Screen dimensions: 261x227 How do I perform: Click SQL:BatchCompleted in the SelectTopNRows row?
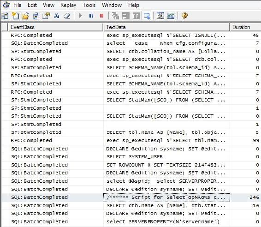pyautogui.click(x=40, y=197)
